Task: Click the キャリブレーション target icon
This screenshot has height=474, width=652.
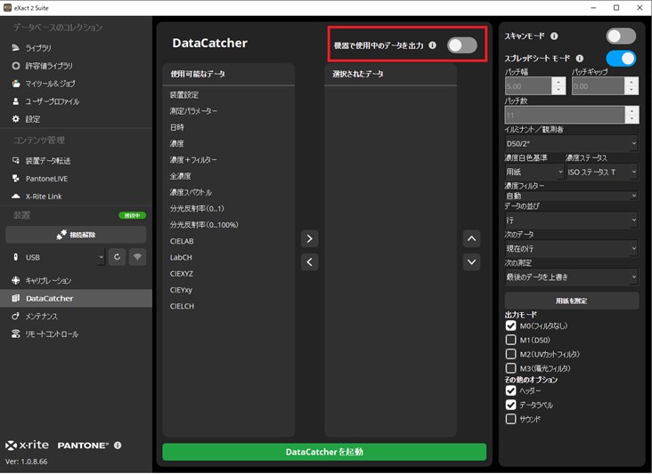Action: [x=16, y=281]
